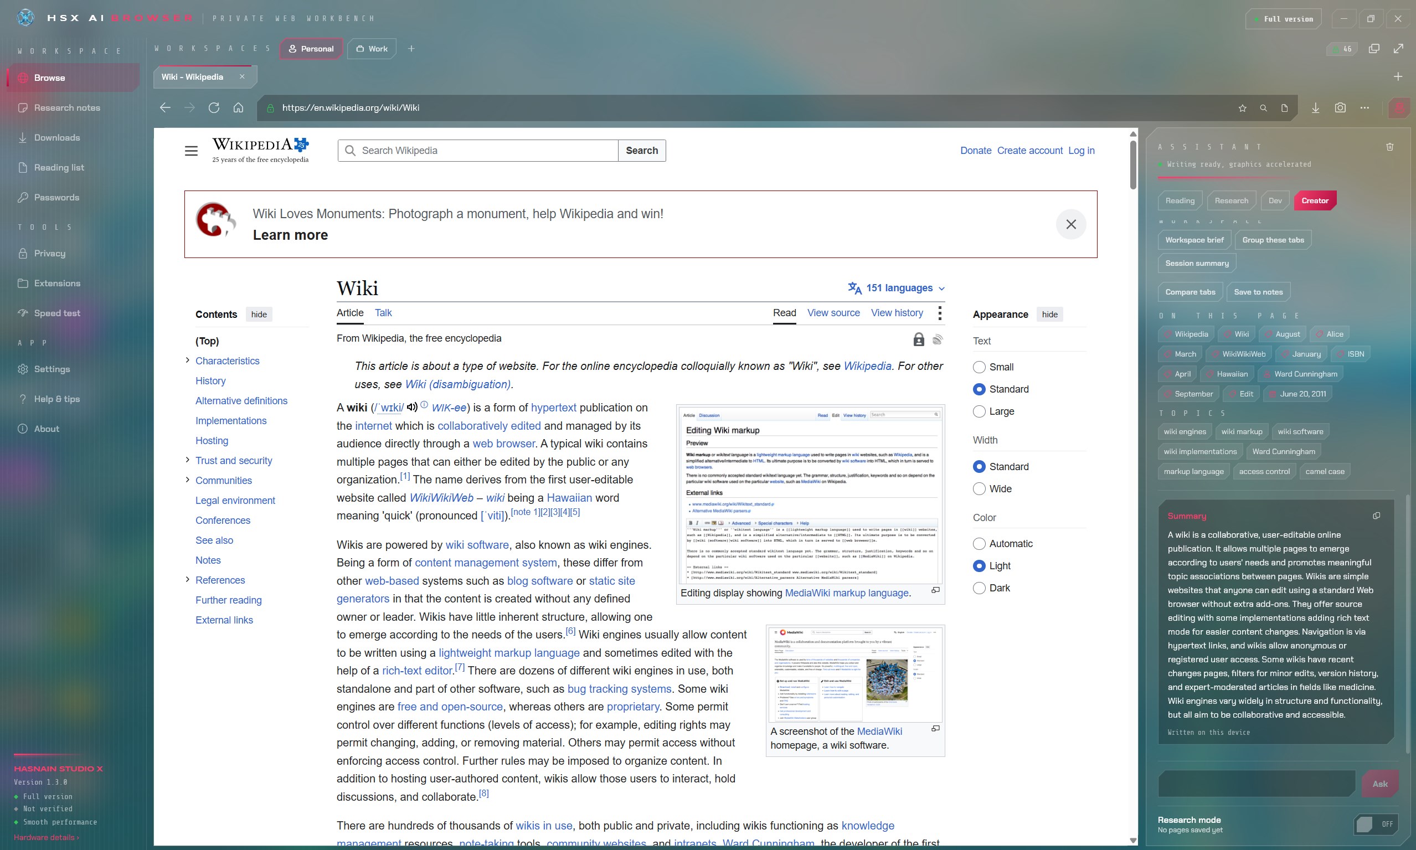The height and width of the screenshot is (850, 1416).
Task: Select Large text size radio
Action: [x=979, y=411]
